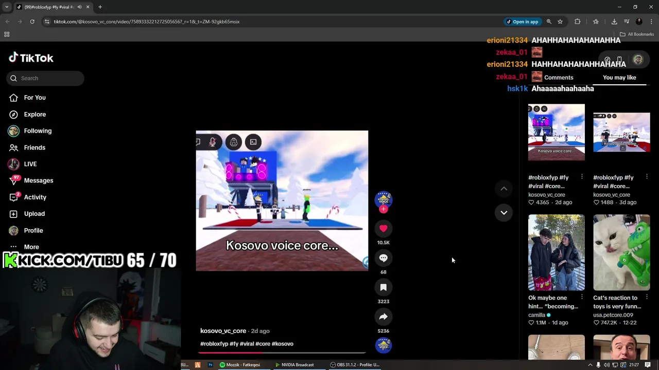Open browser Downloads icon

point(614,22)
